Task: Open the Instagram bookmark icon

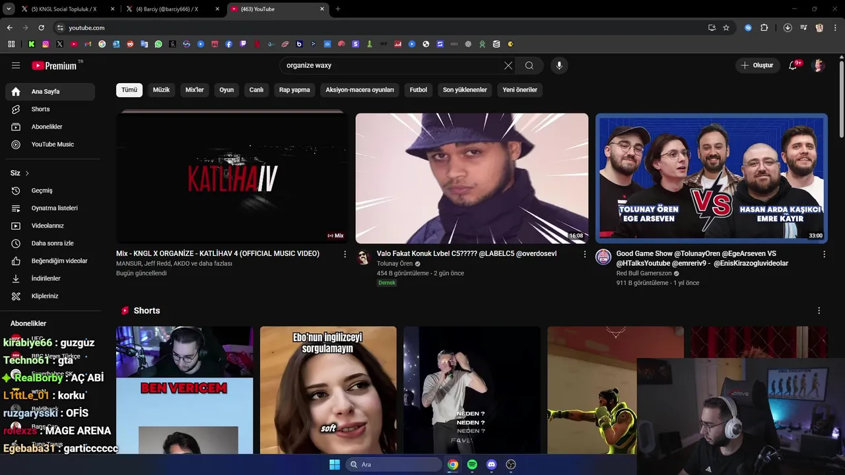Action: (46, 44)
